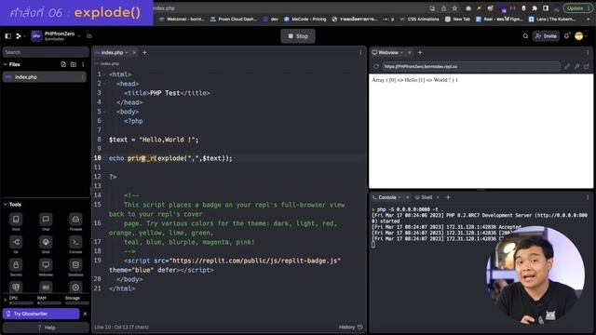
Task: Open editor History
Action: (350, 327)
